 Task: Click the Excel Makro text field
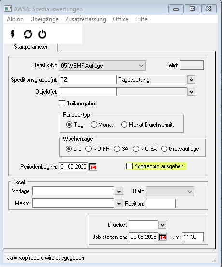click(73, 203)
